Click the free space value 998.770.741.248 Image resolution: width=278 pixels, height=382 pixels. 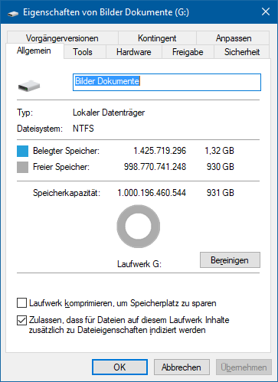pos(155,167)
